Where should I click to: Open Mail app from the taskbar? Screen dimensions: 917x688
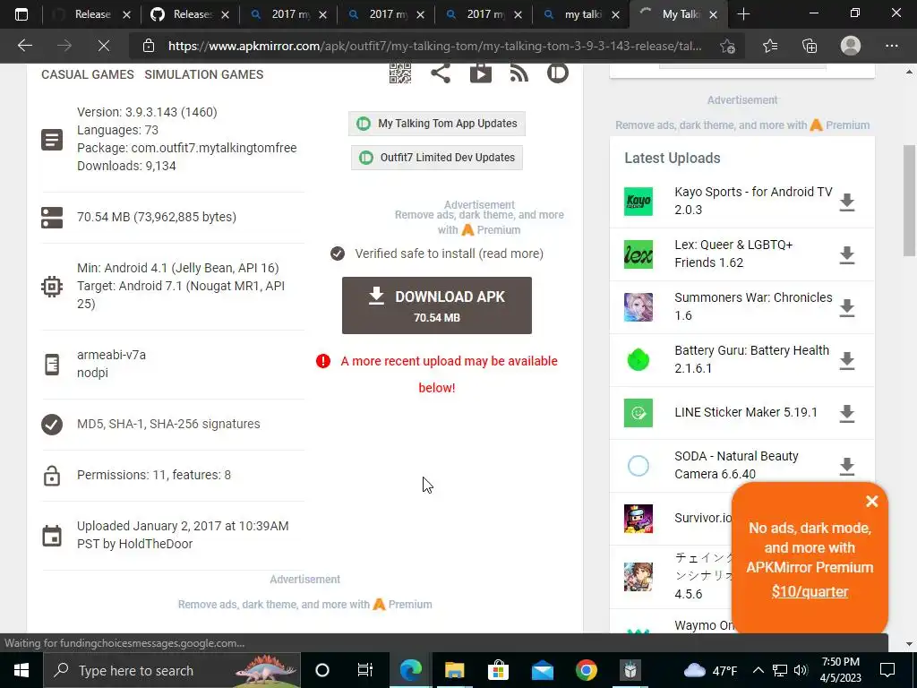(x=542, y=670)
